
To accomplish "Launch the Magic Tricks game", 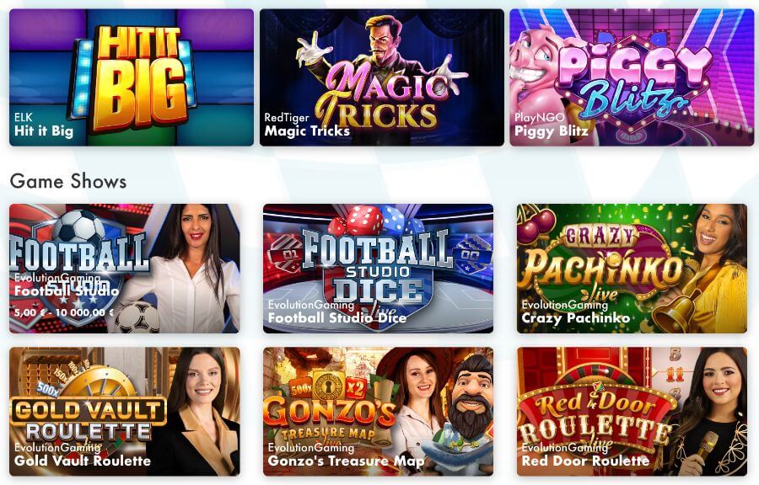I will click(381, 77).
